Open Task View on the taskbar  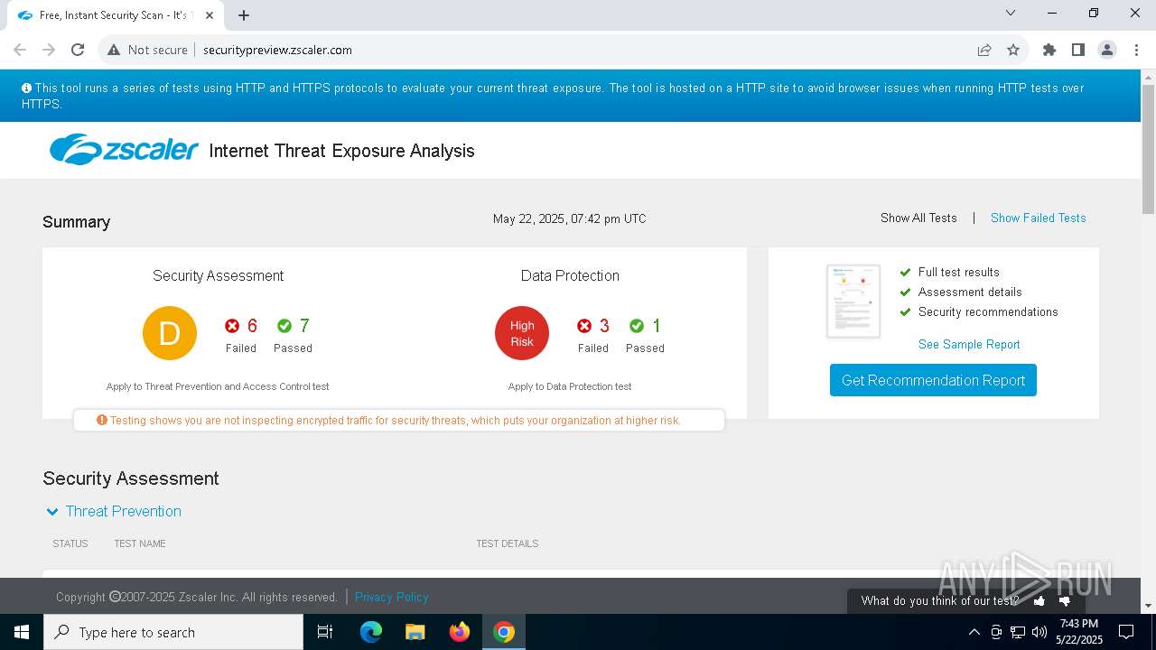click(325, 632)
